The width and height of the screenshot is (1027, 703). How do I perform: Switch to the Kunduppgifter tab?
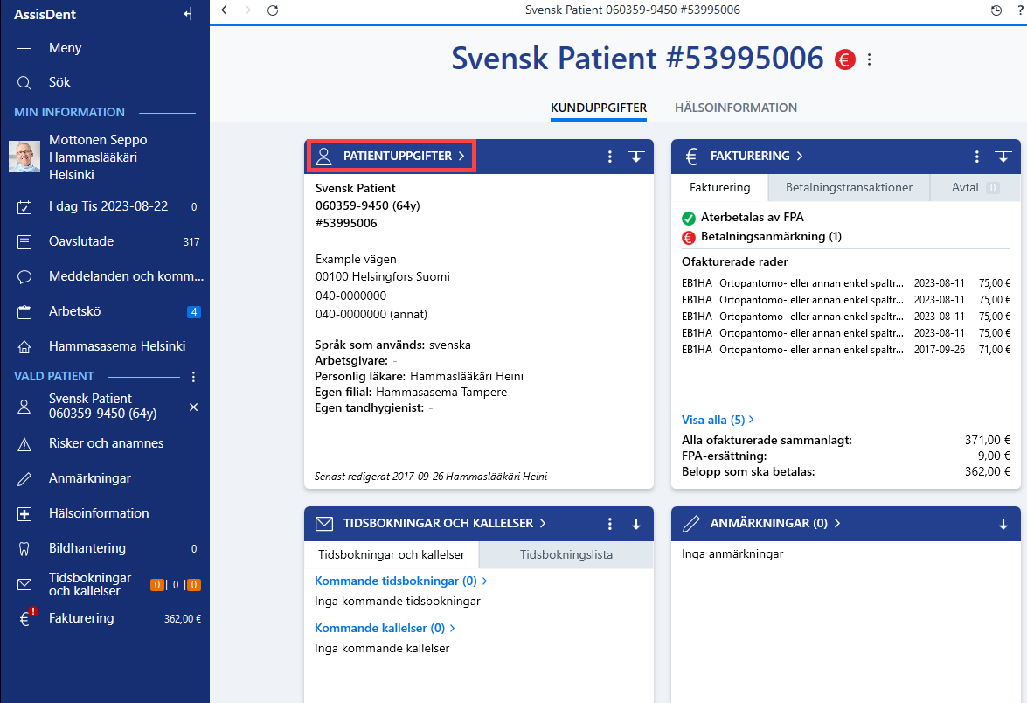(599, 108)
